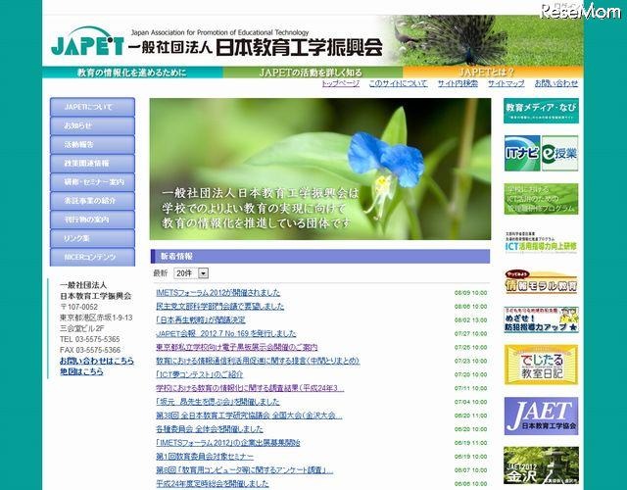Click the 07/27 10:00 timestamp
Image resolution: width=627 pixels, height=490 pixels.
470,333
